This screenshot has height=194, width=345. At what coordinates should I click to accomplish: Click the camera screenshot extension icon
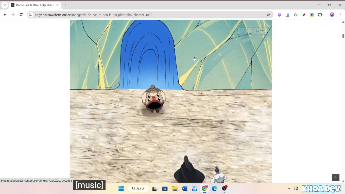(x=296, y=15)
